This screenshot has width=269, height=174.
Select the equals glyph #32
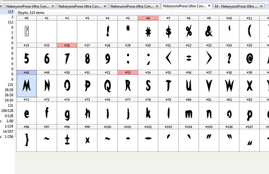click(189, 59)
